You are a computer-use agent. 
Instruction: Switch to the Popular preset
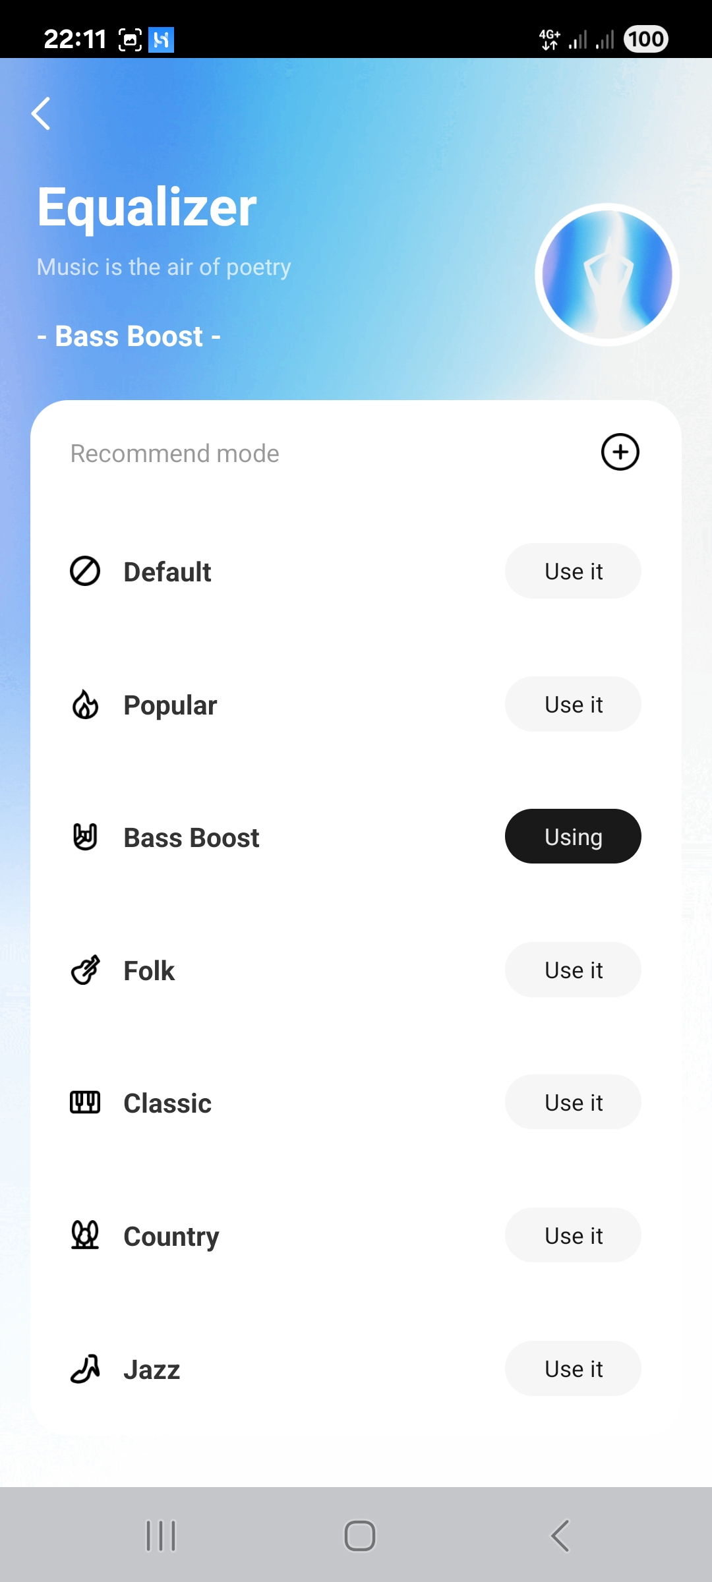coord(573,704)
